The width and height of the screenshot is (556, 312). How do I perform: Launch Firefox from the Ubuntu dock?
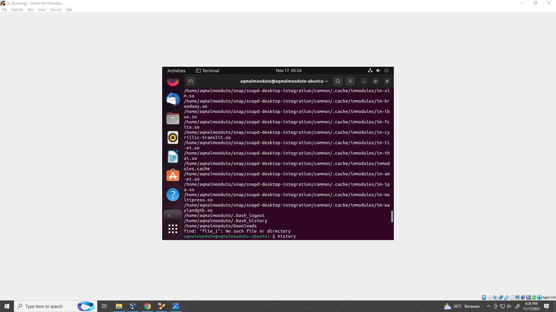pyautogui.click(x=173, y=82)
